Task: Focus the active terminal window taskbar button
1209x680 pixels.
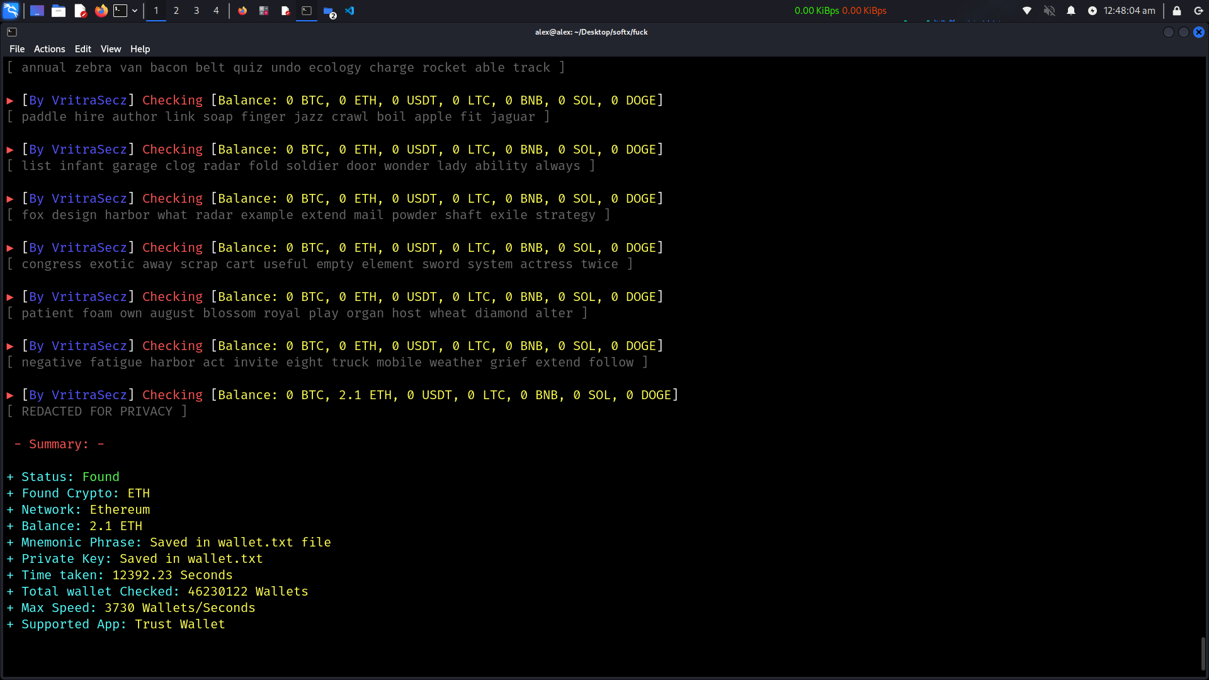Action: (307, 11)
